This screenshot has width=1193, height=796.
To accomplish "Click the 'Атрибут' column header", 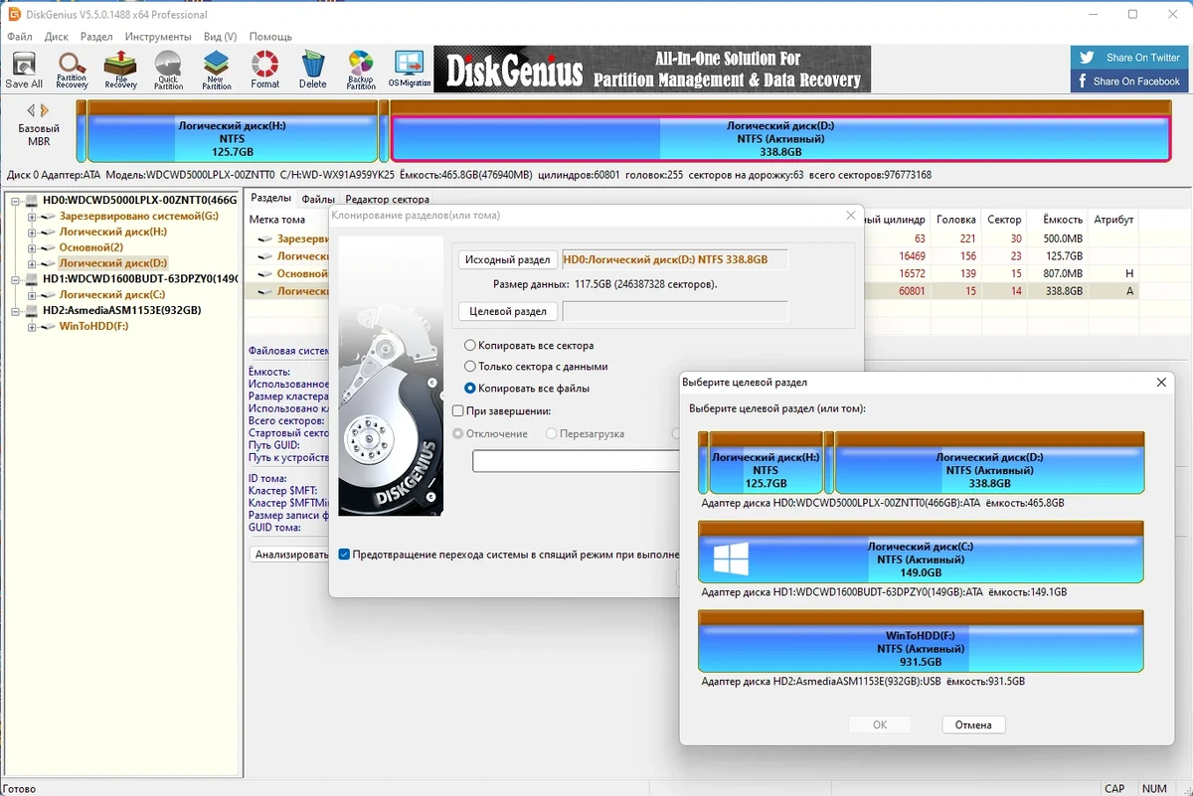I will pos(1113,220).
